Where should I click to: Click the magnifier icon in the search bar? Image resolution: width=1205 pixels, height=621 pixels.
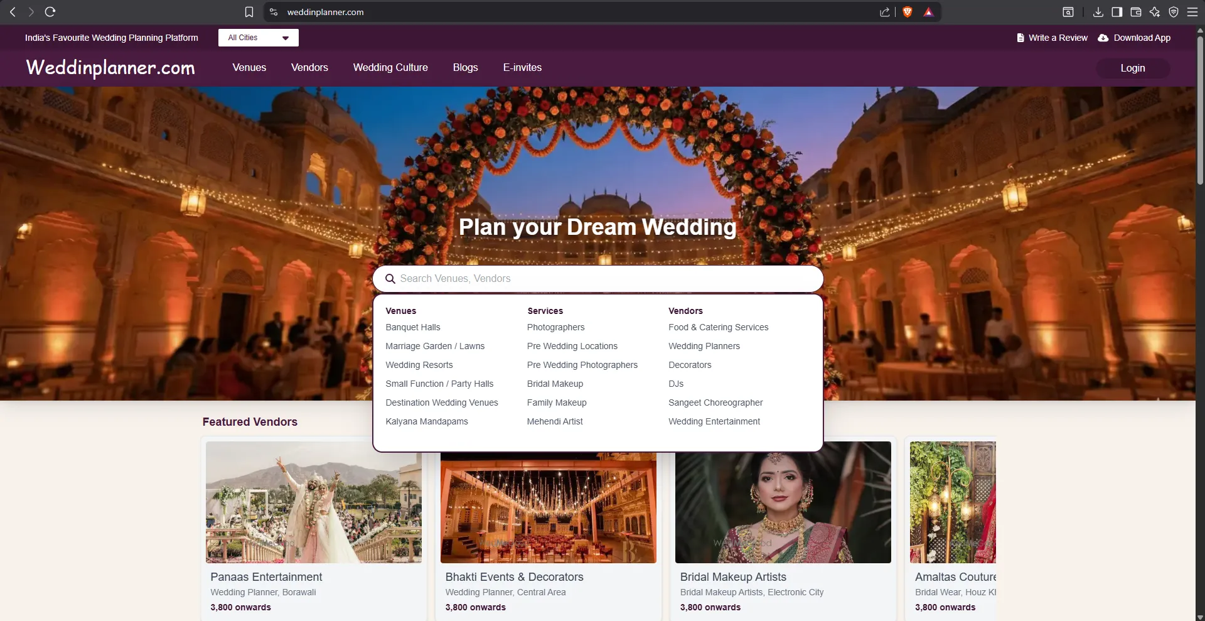pyautogui.click(x=390, y=279)
